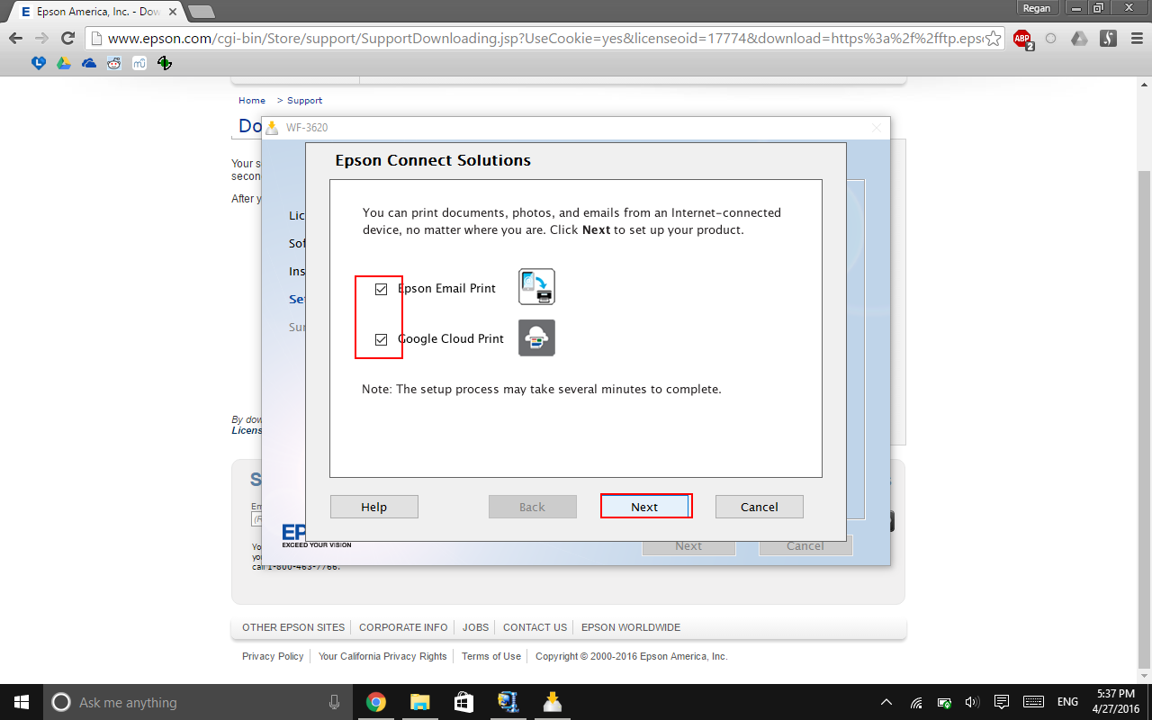
Task: Open the Wi-Fi network tray icon
Action: pyautogui.click(x=916, y=702)
